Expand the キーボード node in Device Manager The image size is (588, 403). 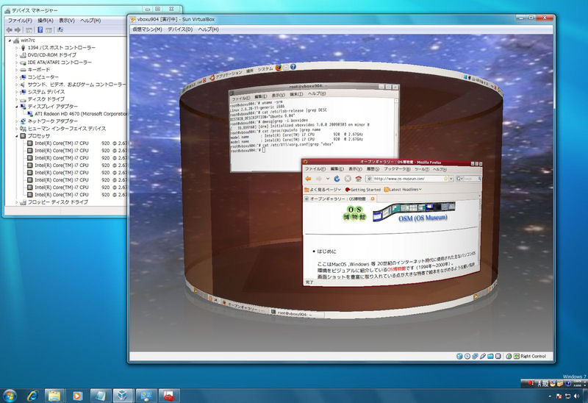(x=16, y=70)
